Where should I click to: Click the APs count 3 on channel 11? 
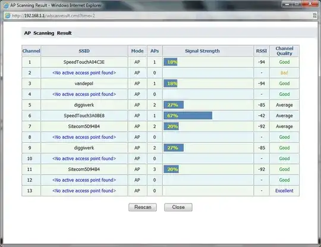coord(155,169)
